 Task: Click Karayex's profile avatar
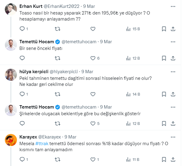11,140
